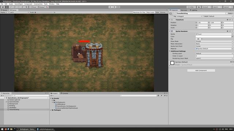The image size is (234, 131).
Task: Open the Window menu
Action: [x=52, y=4]
